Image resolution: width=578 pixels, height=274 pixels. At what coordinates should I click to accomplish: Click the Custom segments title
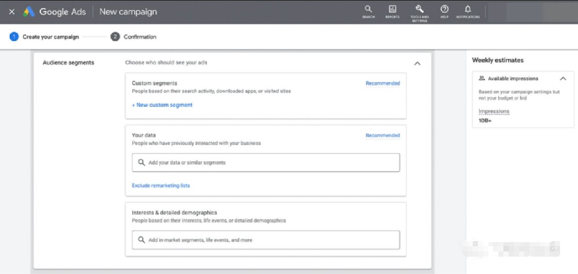[x=154, y=83]
